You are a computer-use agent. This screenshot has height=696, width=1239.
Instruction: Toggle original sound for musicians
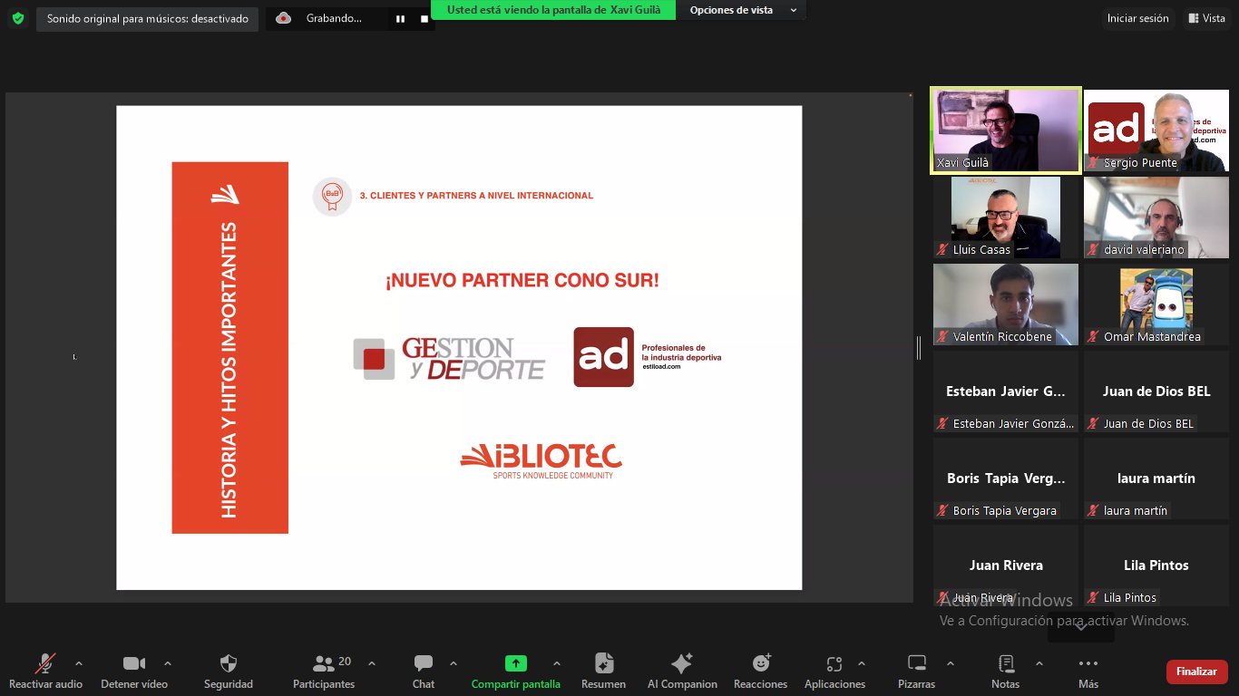pos(148,19)
